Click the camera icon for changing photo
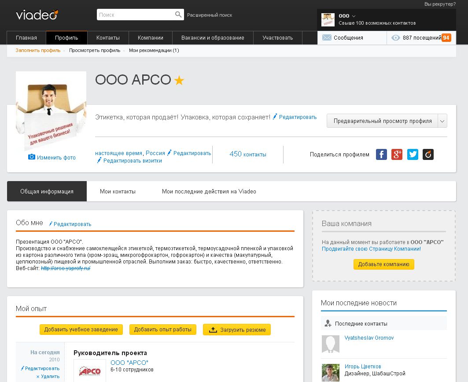 (31, 157)
